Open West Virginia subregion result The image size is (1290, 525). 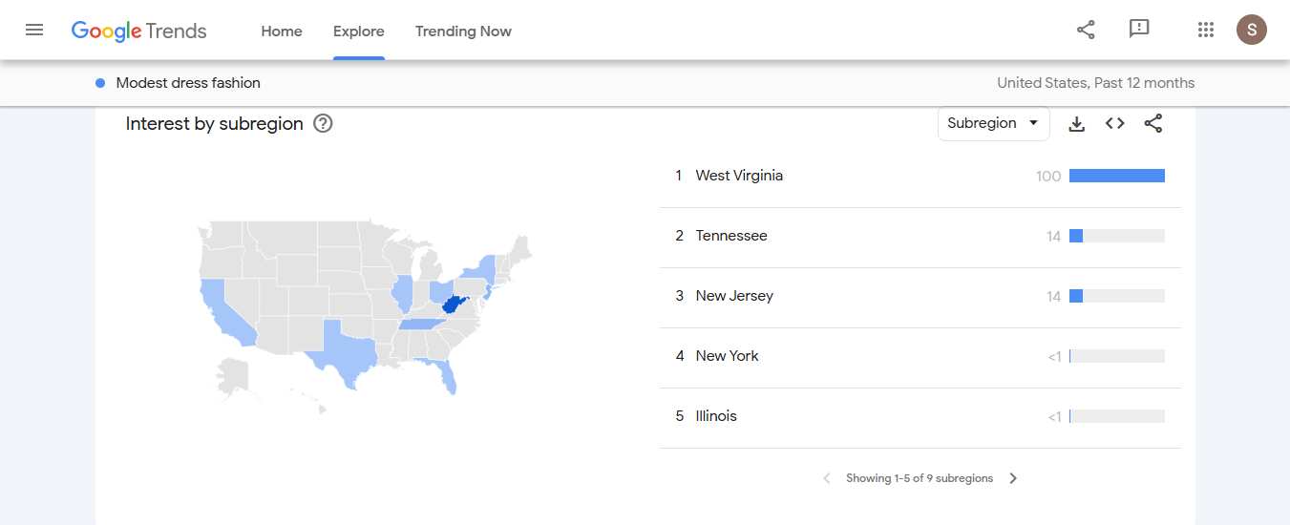(739, 176)
